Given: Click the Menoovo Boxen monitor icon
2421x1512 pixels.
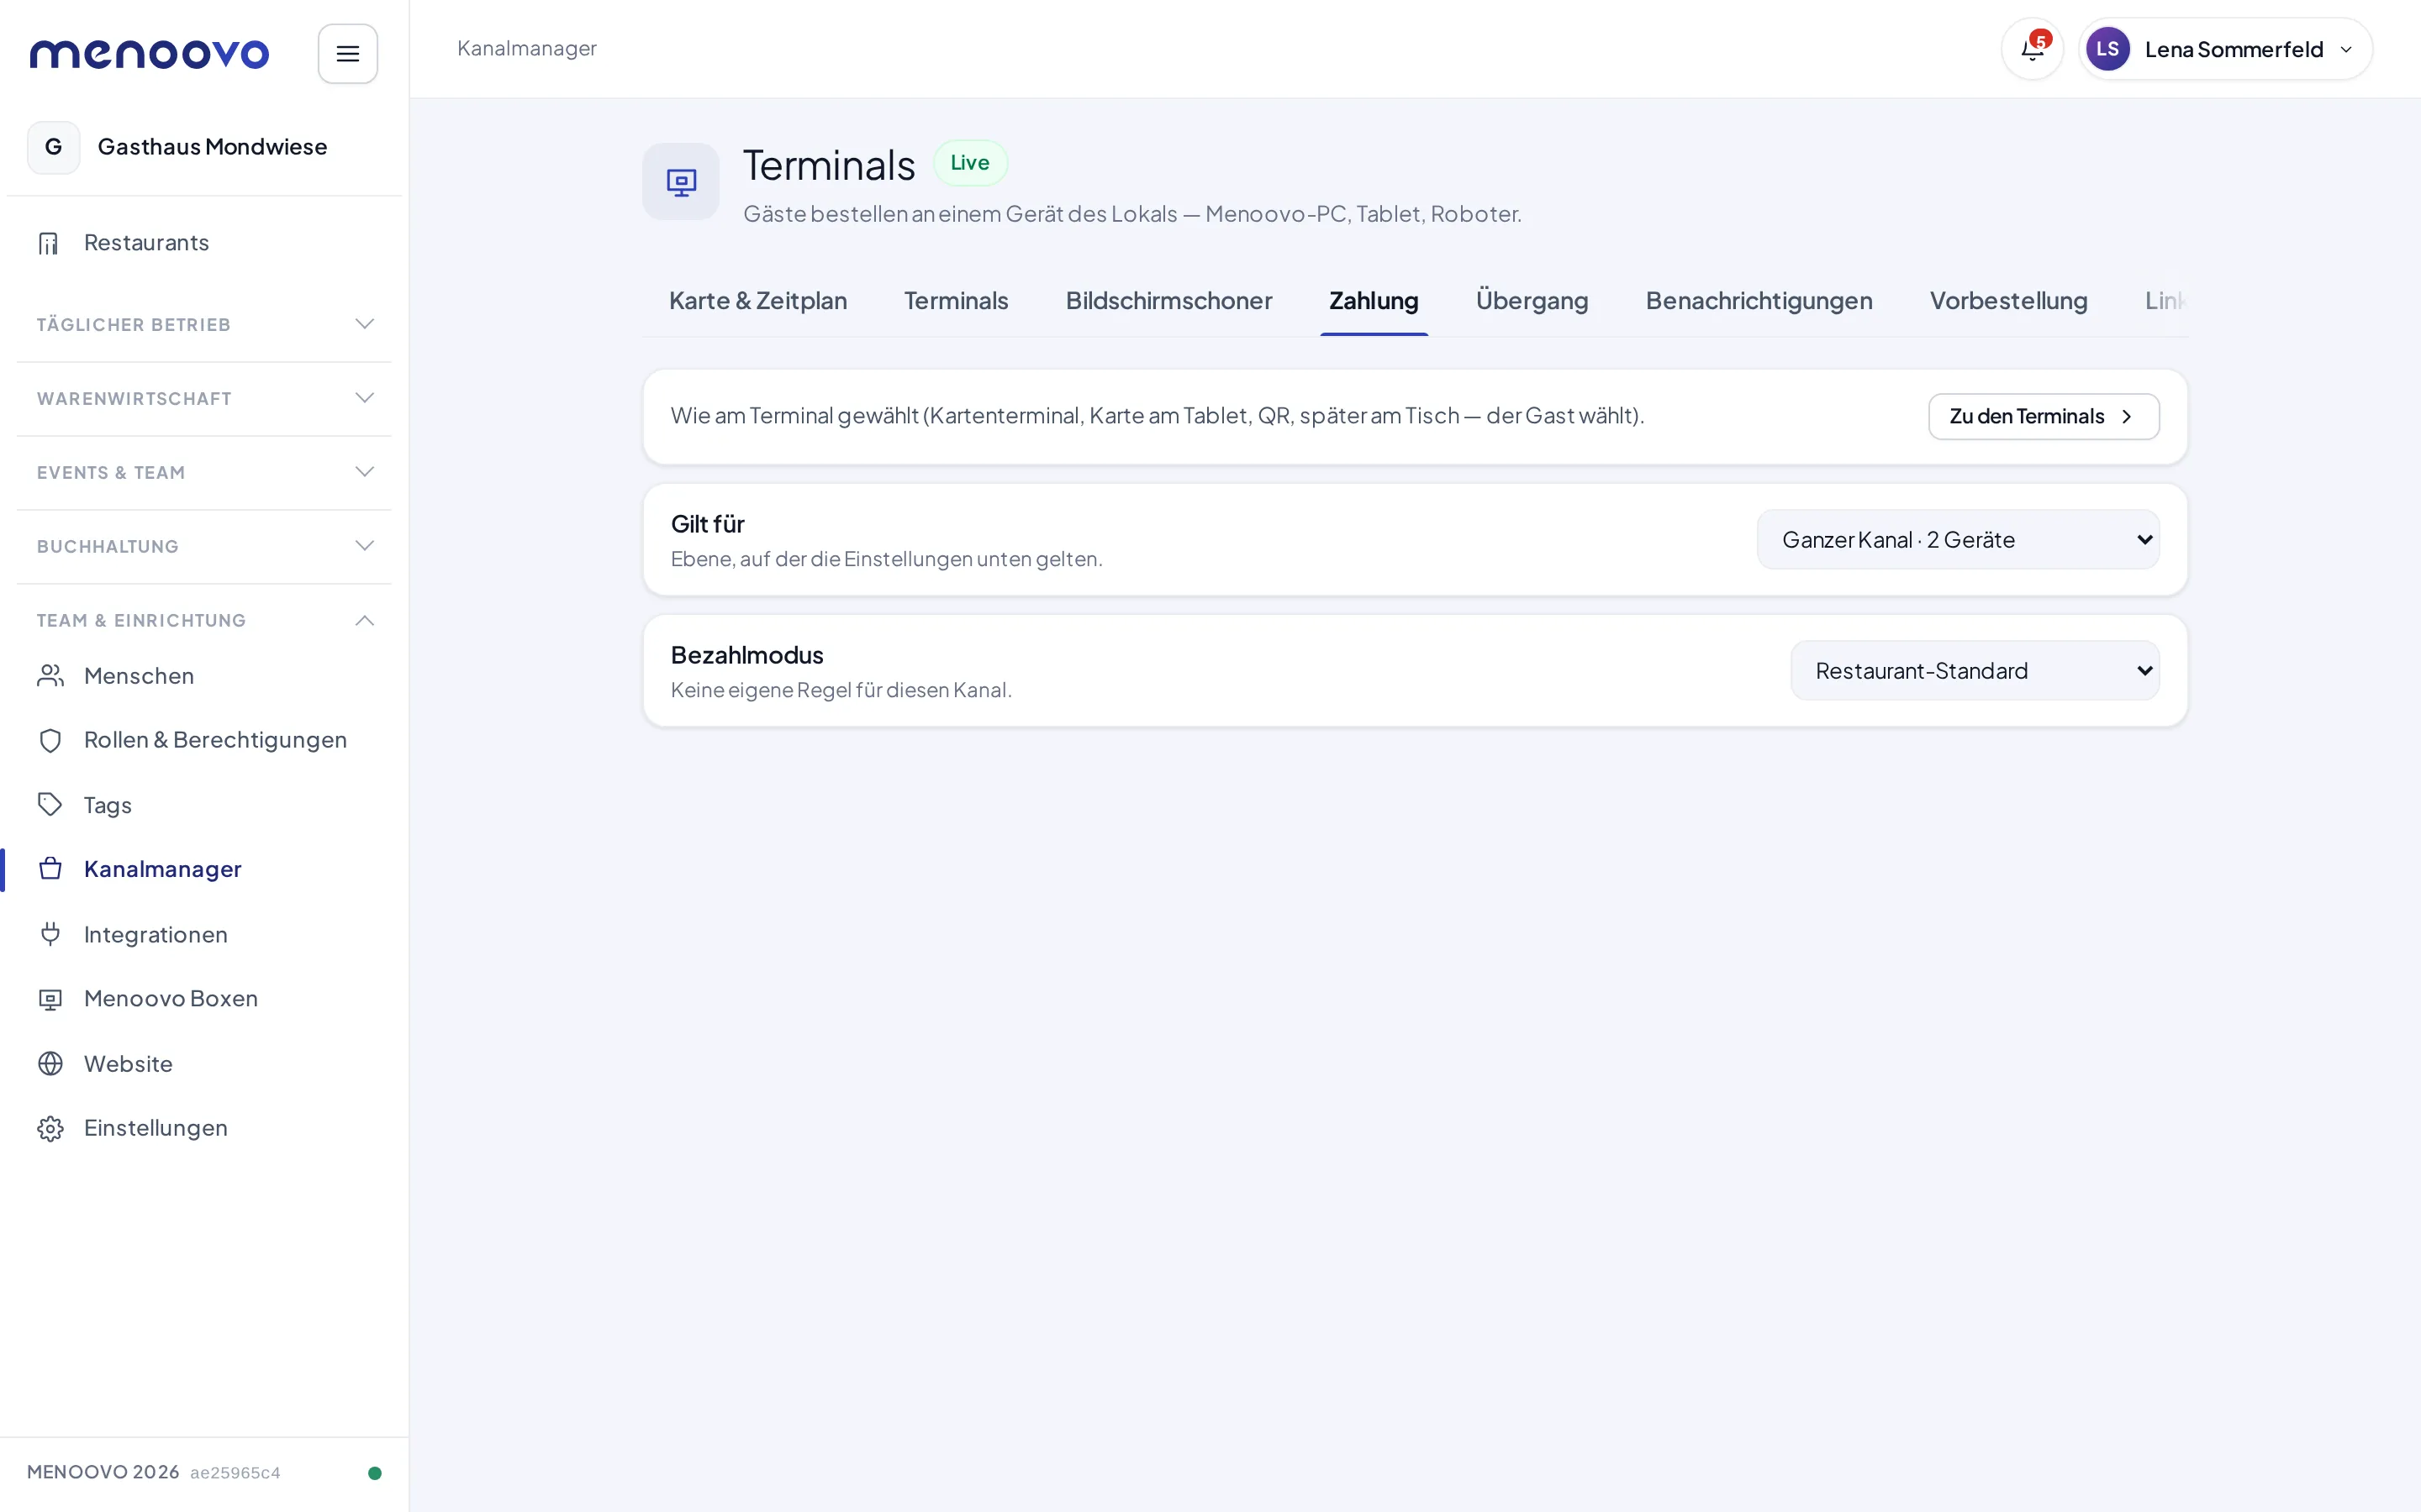Looking at the screenshot, I should [50, 999].
